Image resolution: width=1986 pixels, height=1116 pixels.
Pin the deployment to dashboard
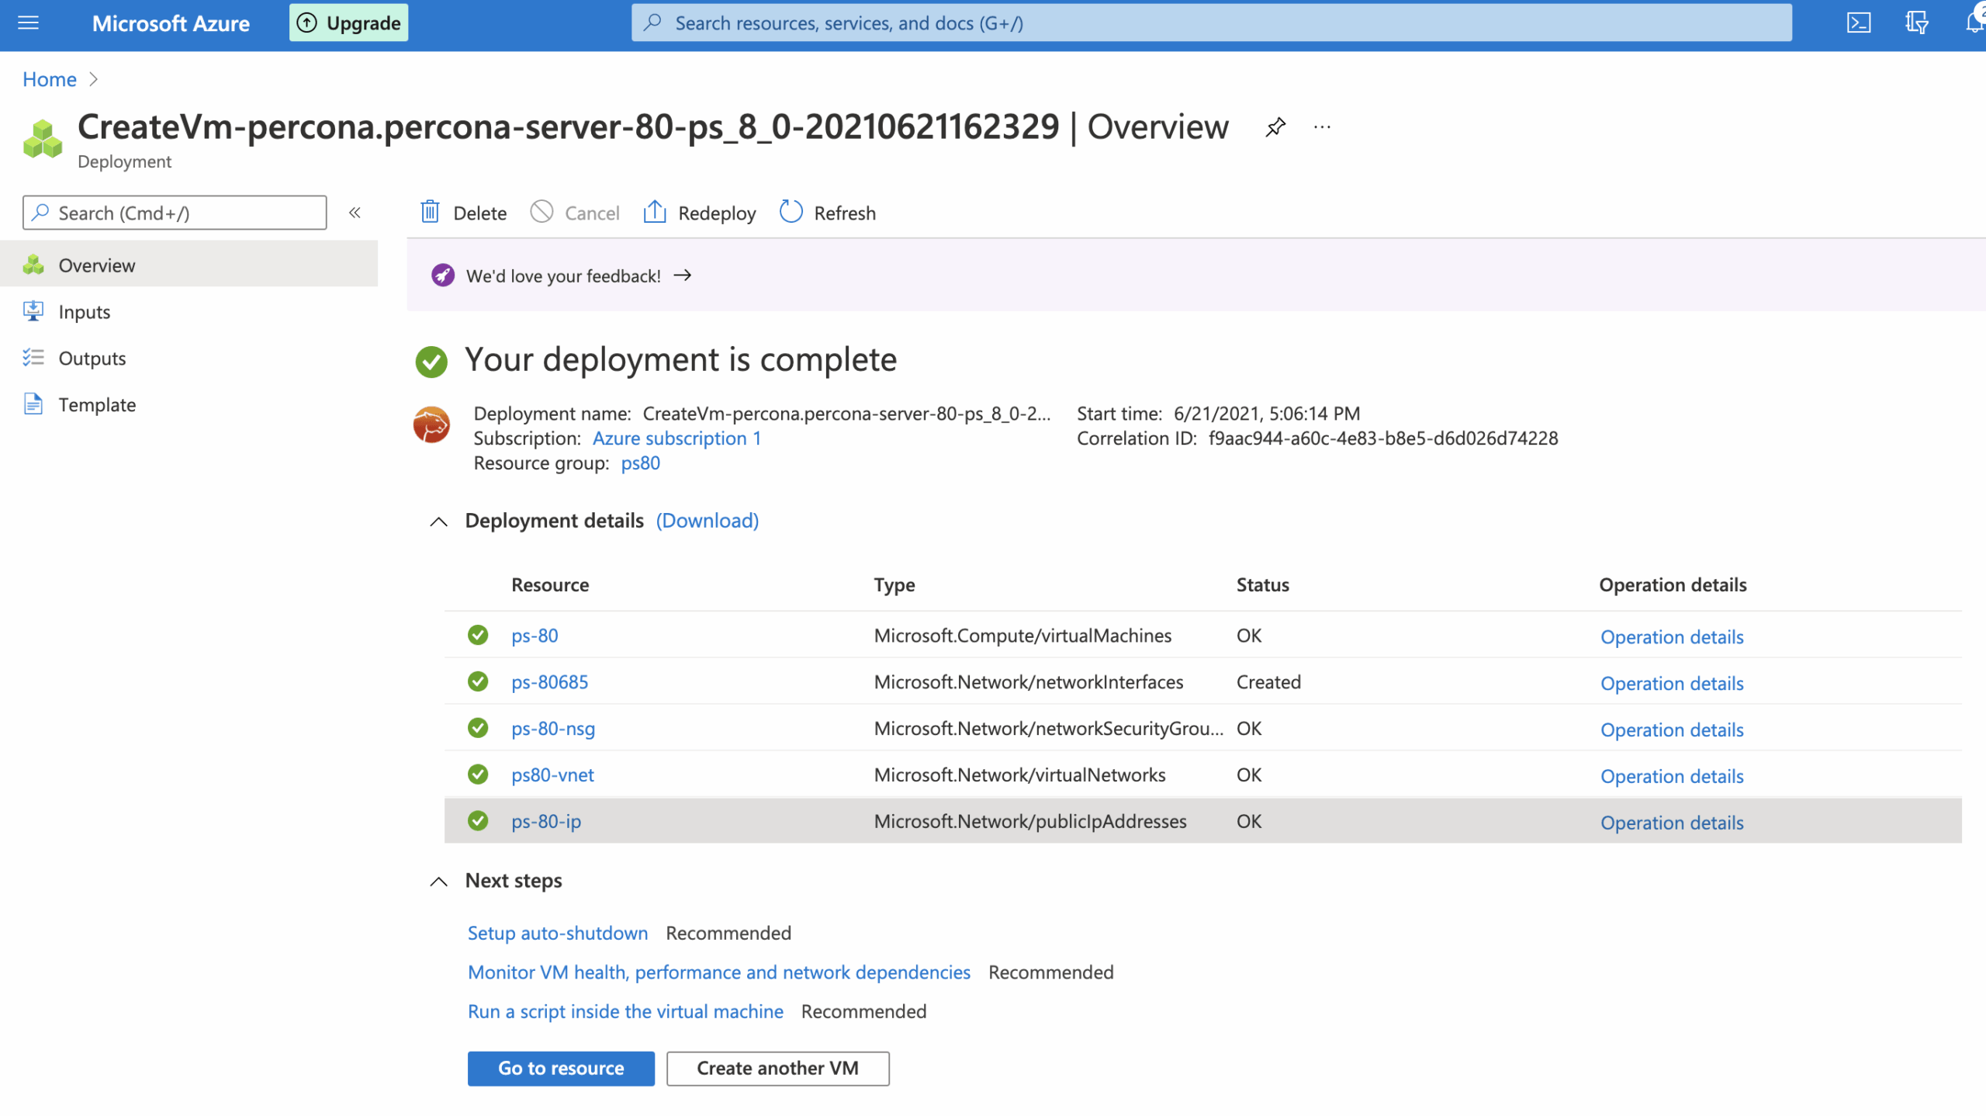[x=1275, y=127]
